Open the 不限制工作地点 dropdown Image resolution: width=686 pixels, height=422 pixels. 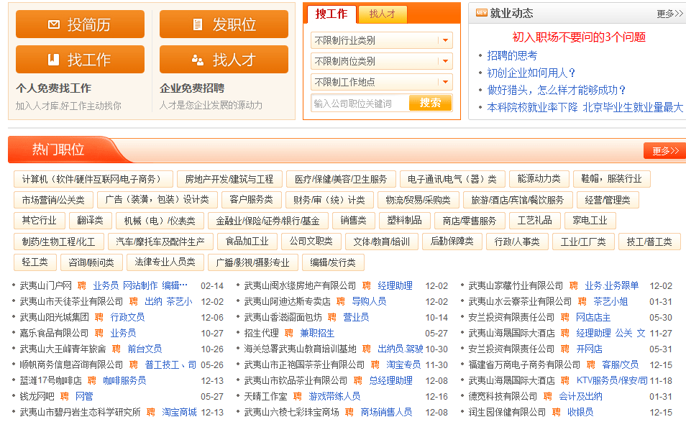[382, 82]
